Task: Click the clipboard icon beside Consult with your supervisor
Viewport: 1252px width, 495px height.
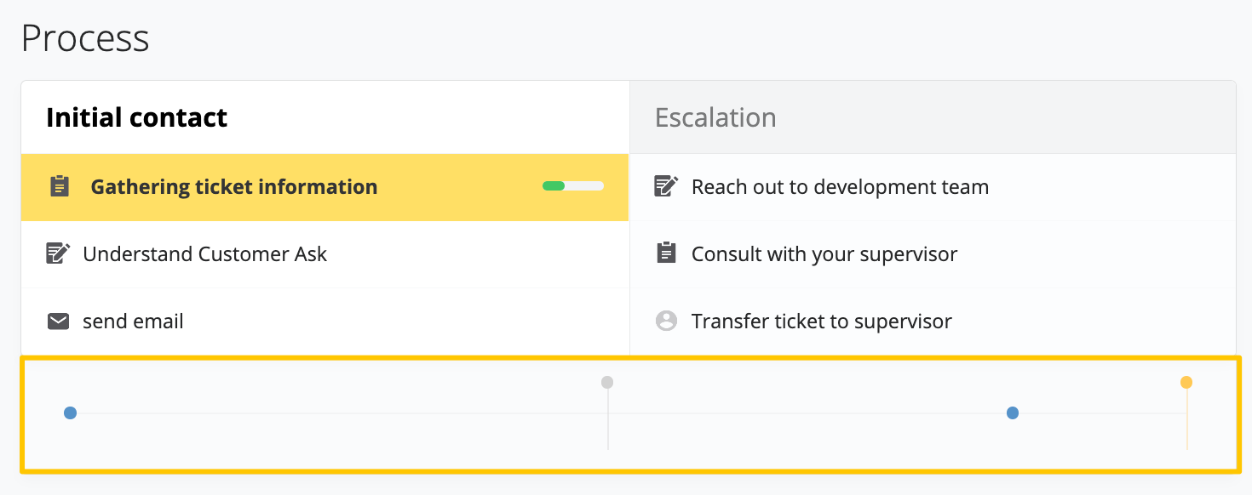Action: tap(666, 253)
